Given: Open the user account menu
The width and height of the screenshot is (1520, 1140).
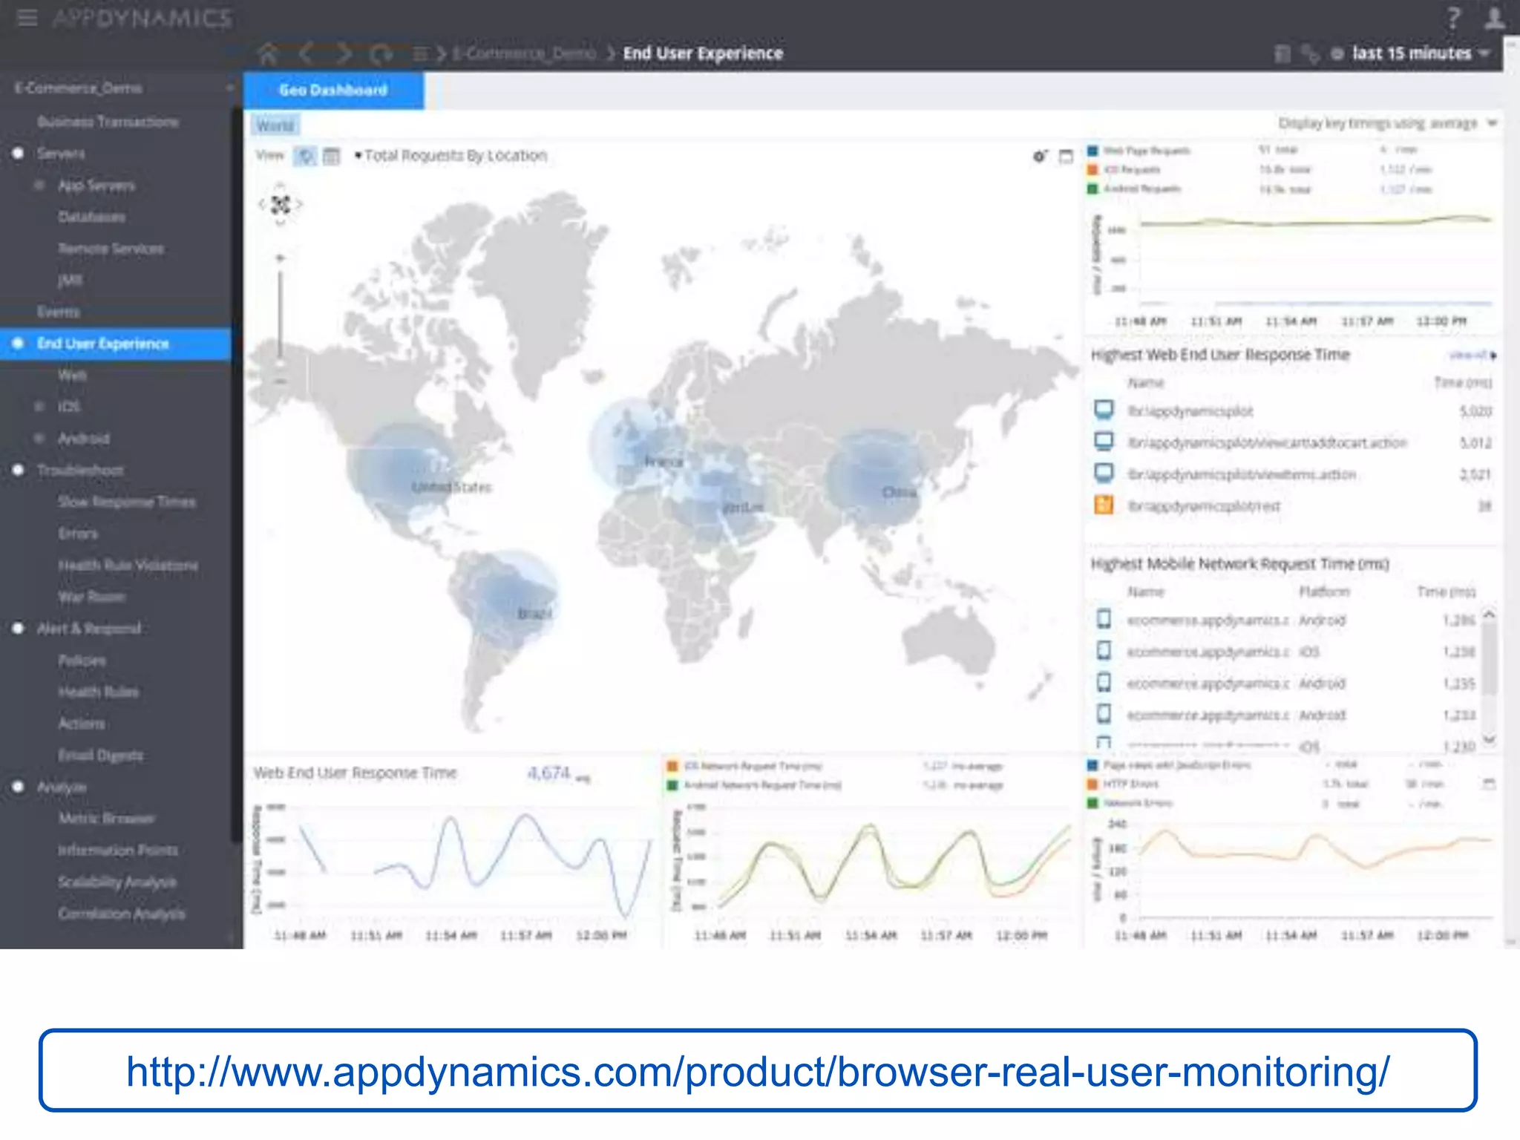Looking at the screenshot, I should coord(1494,18).
